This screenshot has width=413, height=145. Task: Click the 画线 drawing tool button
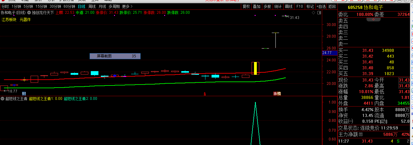[x=289, y=6]
